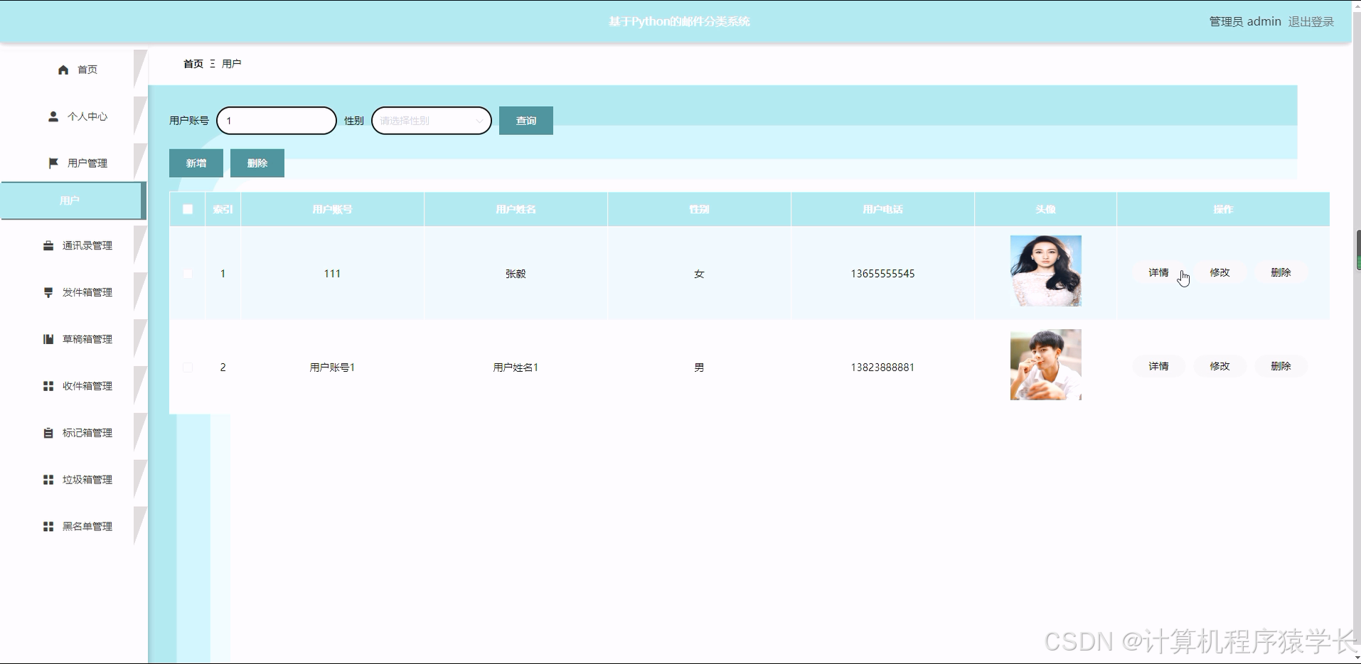Viewport: 1361px width, 664px height.
Task: Open the 性别 gender dropdown
Action: coord(432,121)
